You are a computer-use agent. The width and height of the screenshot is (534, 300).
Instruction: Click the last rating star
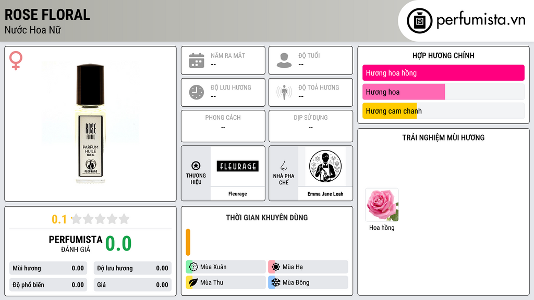click(124, 219)
